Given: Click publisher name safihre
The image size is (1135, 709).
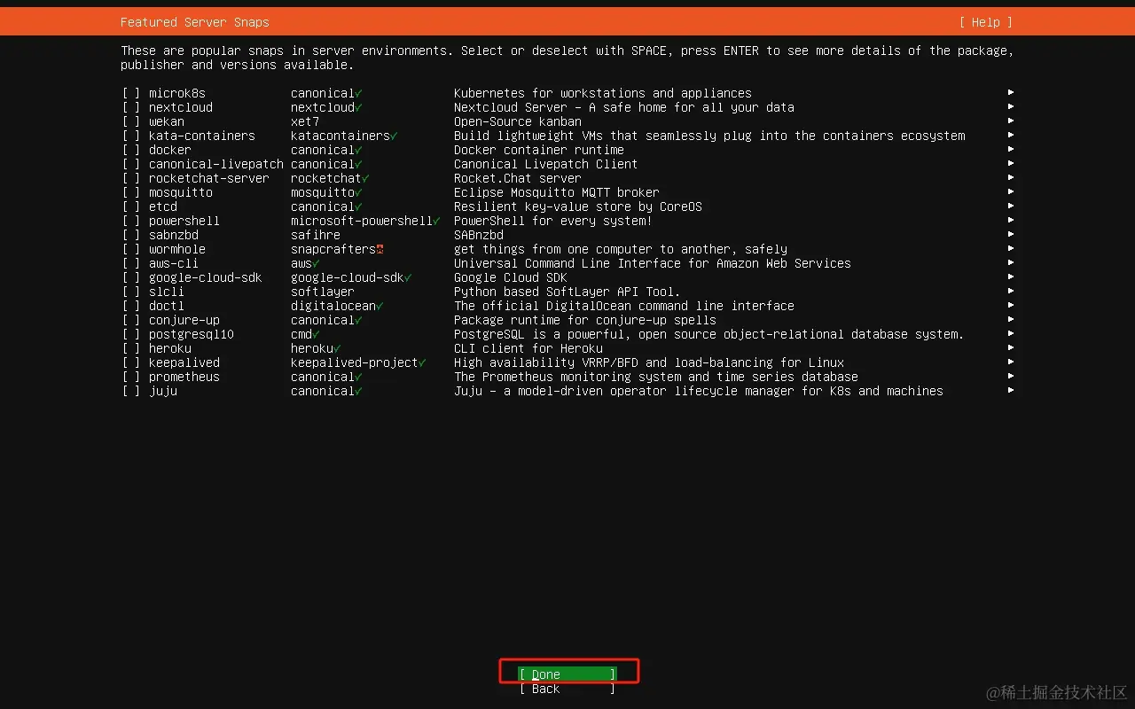Looking at the screenshot, I should [316, 235].
